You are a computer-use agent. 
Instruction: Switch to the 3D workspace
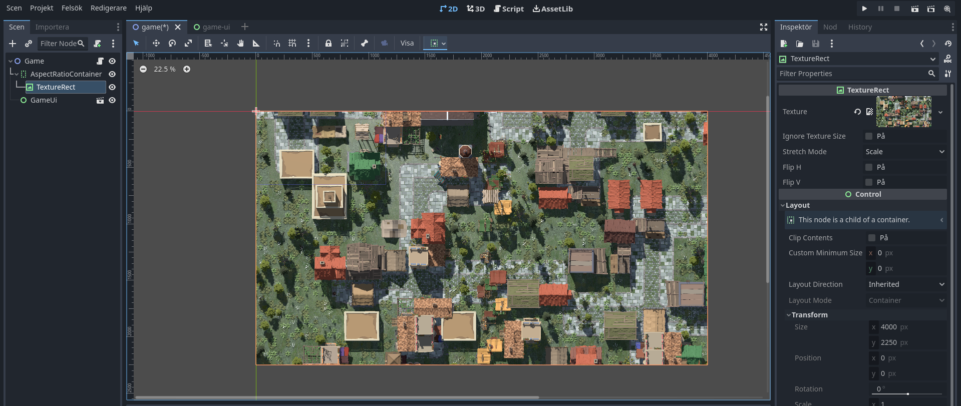[476, 9]
